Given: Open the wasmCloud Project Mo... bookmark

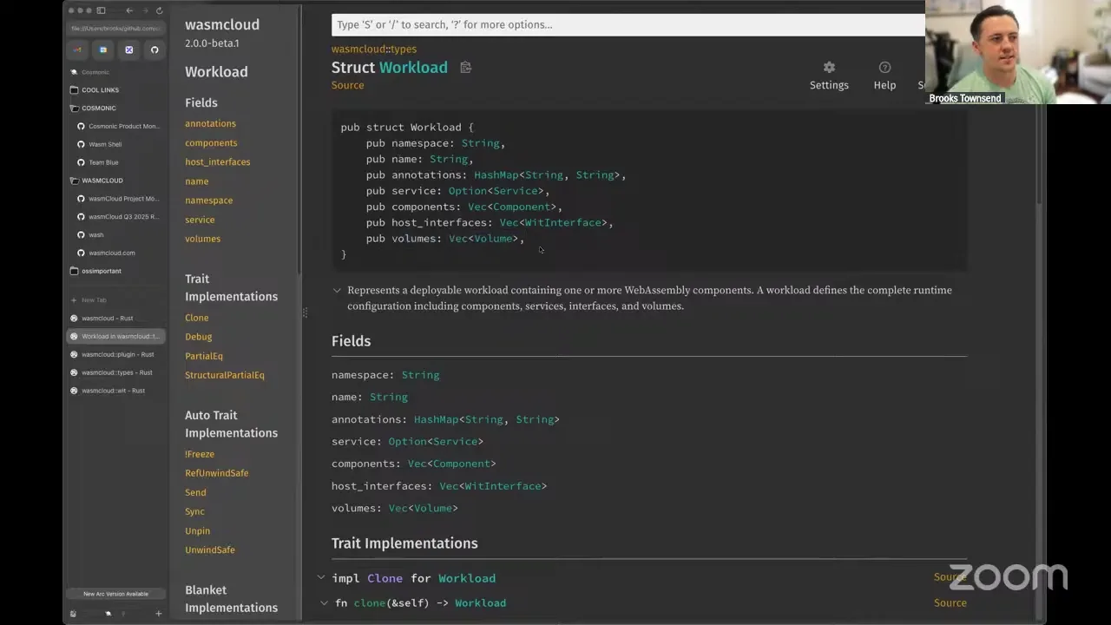Looking at the screenshot, I should pyautogui.click(x=120, y=199).
